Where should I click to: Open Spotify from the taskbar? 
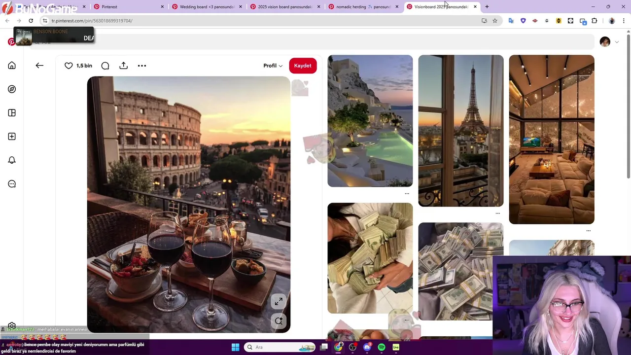382,347
